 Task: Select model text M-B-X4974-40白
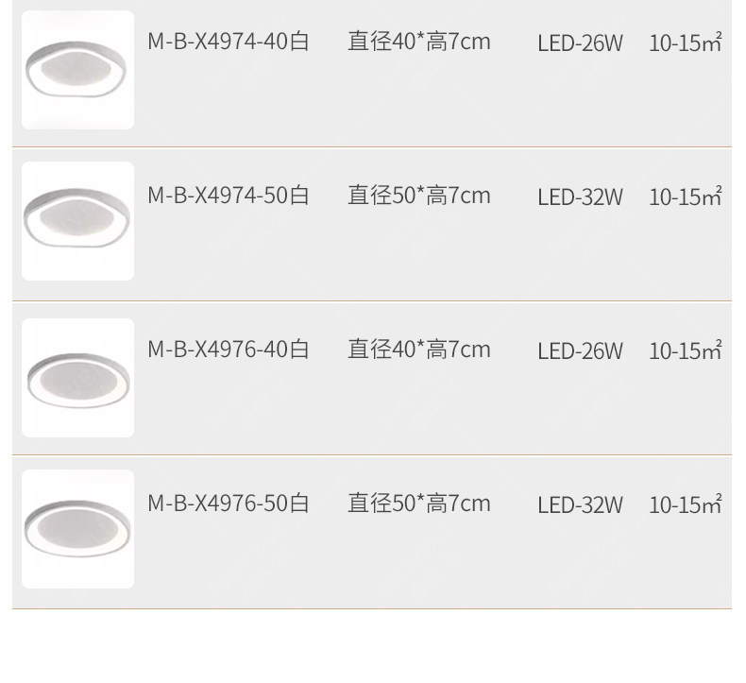tap(229, 42)
